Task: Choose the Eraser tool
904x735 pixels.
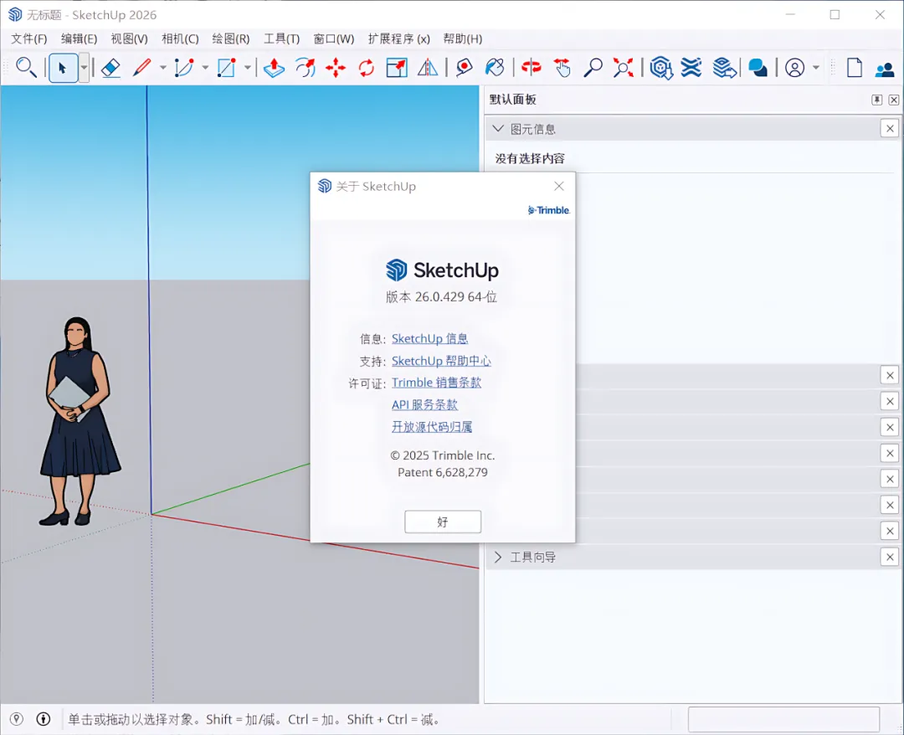Action: [110, 68]
